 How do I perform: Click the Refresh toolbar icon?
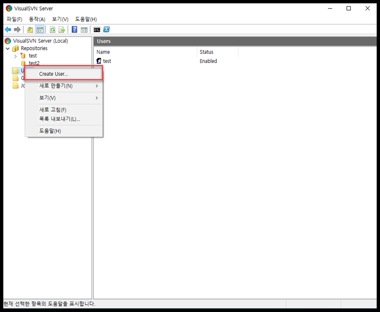52,30
